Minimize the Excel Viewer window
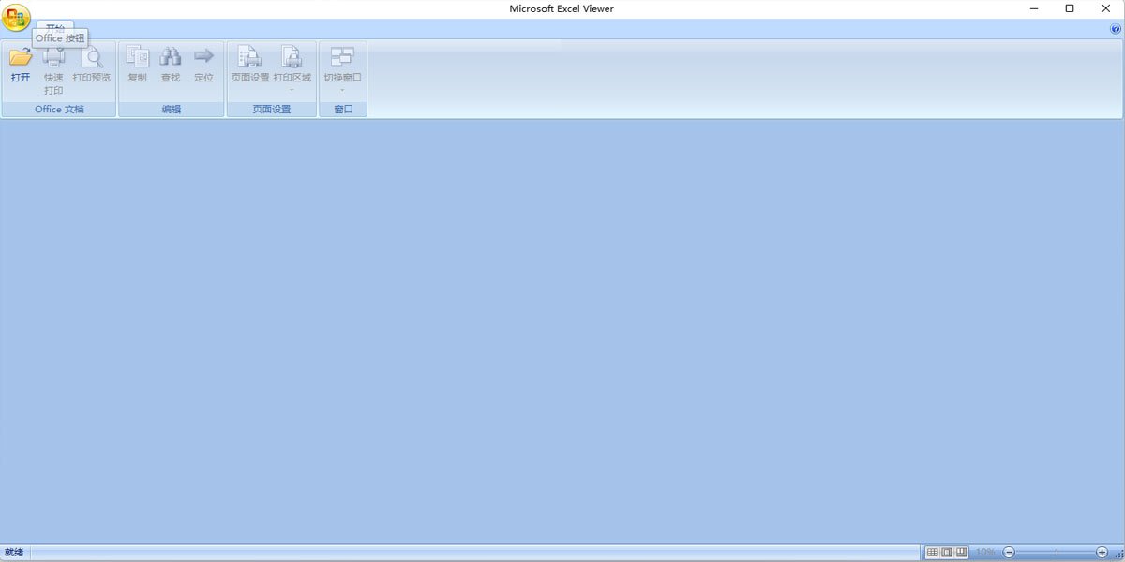The height and width of the screenshot is (562, 1125). tap(1034, 8)
